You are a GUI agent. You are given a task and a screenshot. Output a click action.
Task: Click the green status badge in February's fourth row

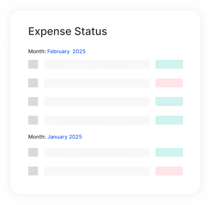(x=169, y=120)
